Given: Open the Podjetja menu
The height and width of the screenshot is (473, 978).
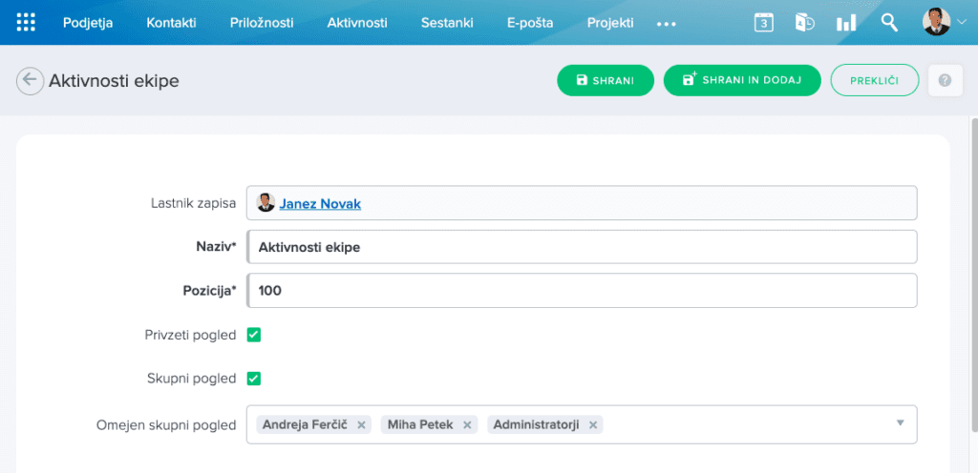Looking at the screenshot, I should click(88, 23).
